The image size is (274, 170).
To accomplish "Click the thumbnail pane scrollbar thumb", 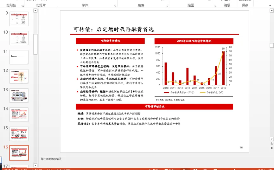I will click(35, 44).
